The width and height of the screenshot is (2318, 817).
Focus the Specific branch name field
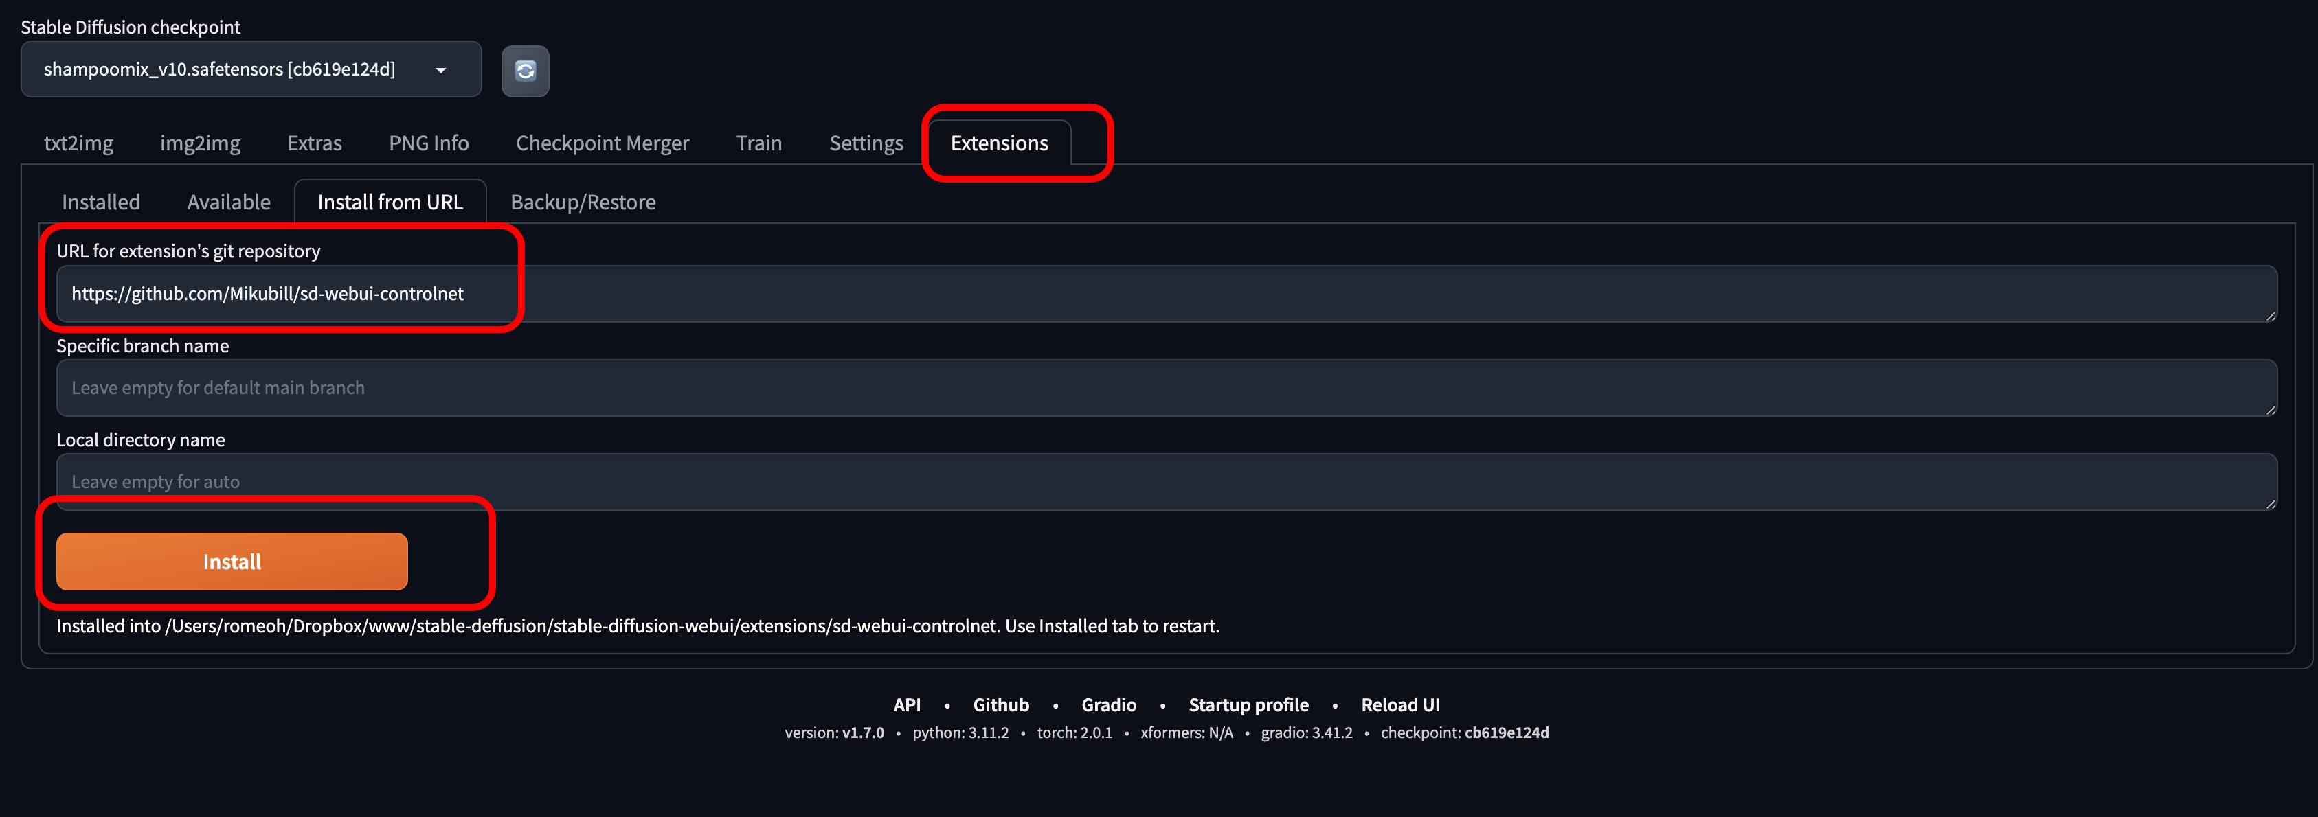click(x=1165, y=389)
